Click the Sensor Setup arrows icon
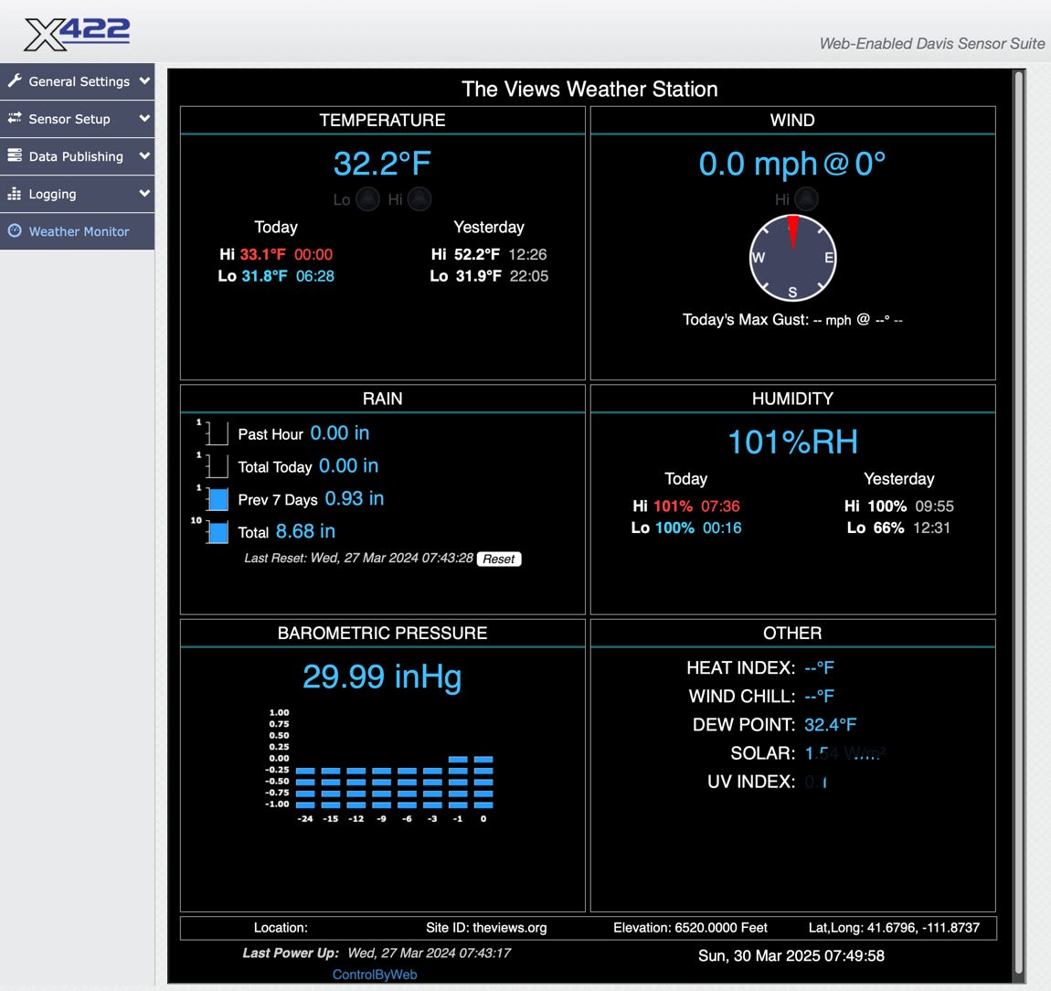The image size is (1051, 991). click(15, 118)
